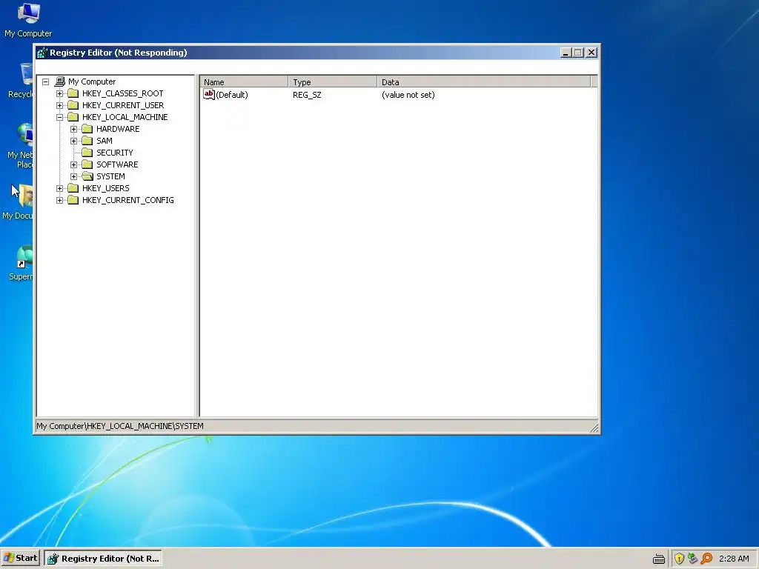Click the yellow security shield tray icon
This screenshot has width=759, height=569.
coord(679,559)
